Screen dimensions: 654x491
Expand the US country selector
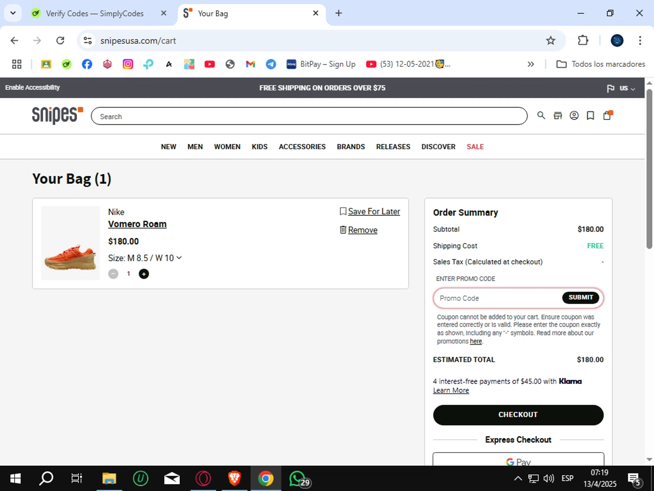click(621, 88)
